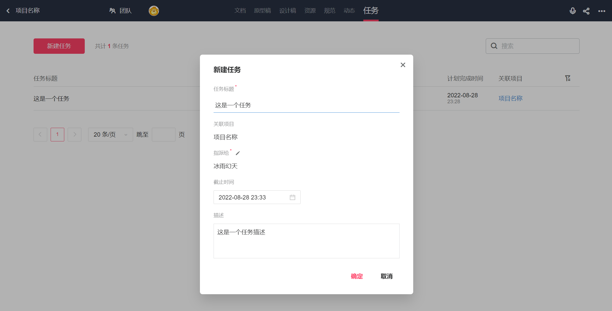Click the 取消 cancel button

(386, 276)
